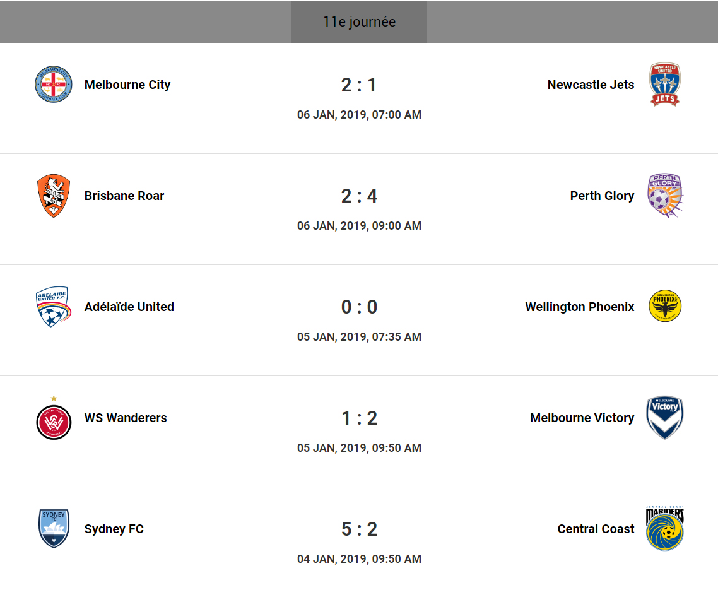Click the Perth Glory club logo

[665, 196]
